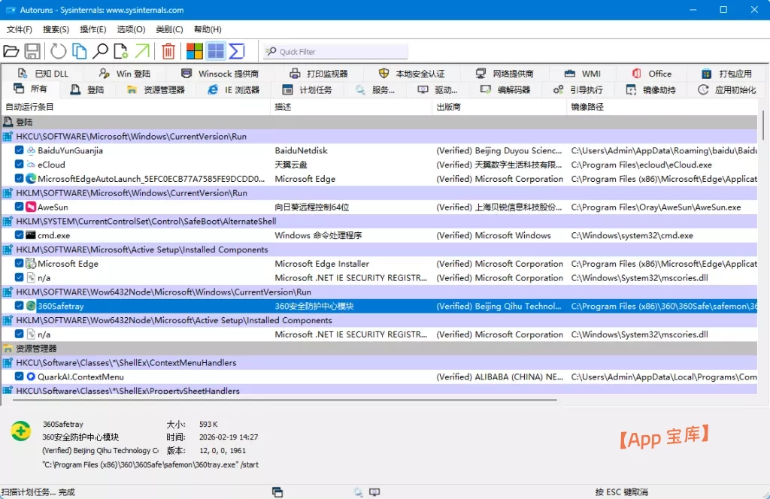Toggle the 360Safetray entry checkbox
Screen dimensions: 770x499
pos(19,306)
